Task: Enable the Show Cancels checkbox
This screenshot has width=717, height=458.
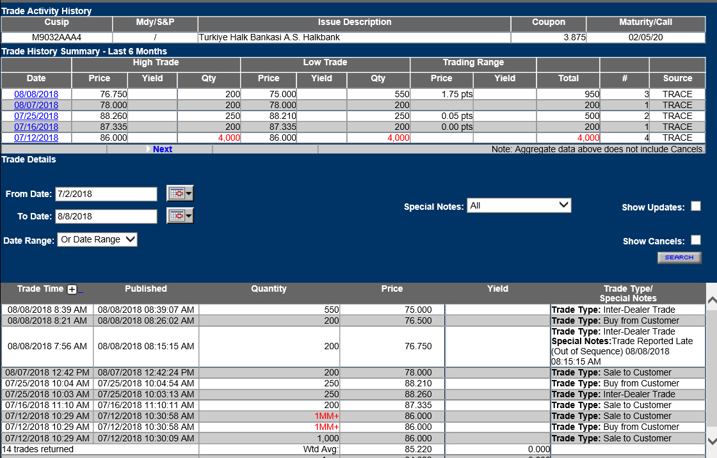Action: pyautogui.click(x=695, y=240)
